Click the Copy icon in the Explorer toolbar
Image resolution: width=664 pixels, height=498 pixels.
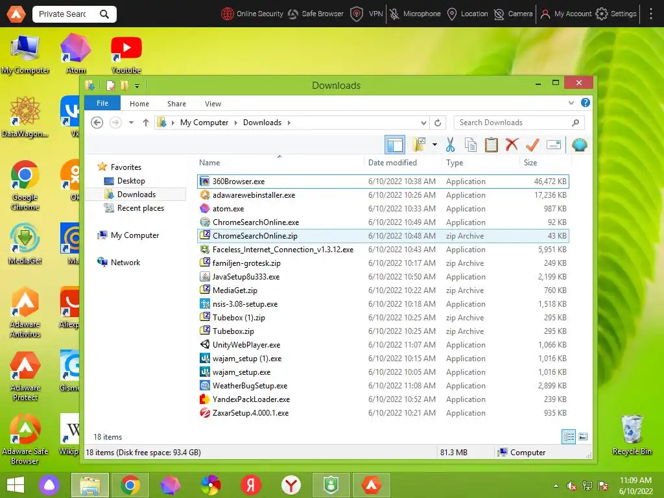point(471,145)
